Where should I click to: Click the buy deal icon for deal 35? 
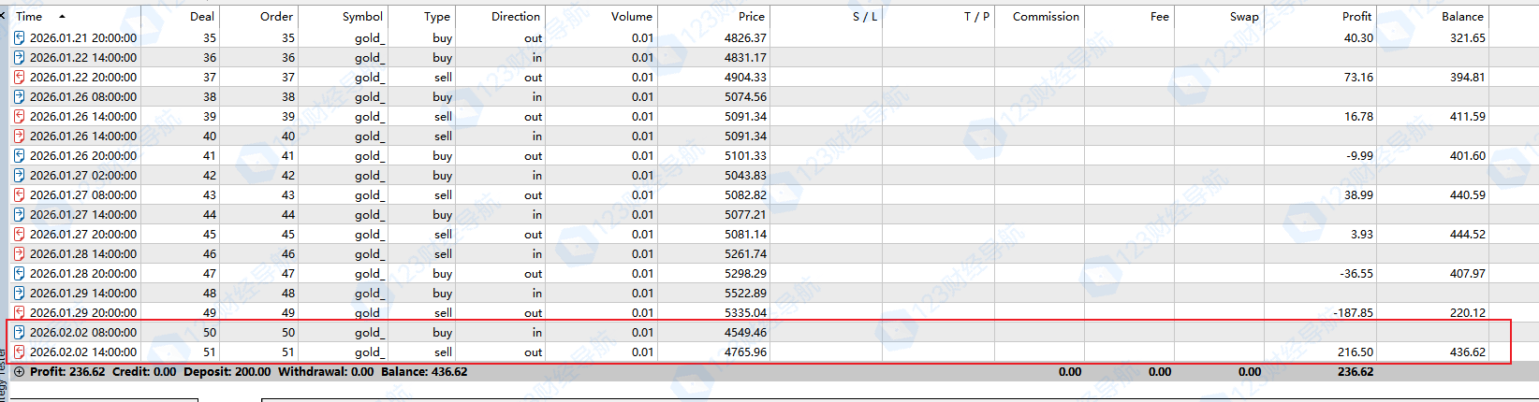[19, 38]
